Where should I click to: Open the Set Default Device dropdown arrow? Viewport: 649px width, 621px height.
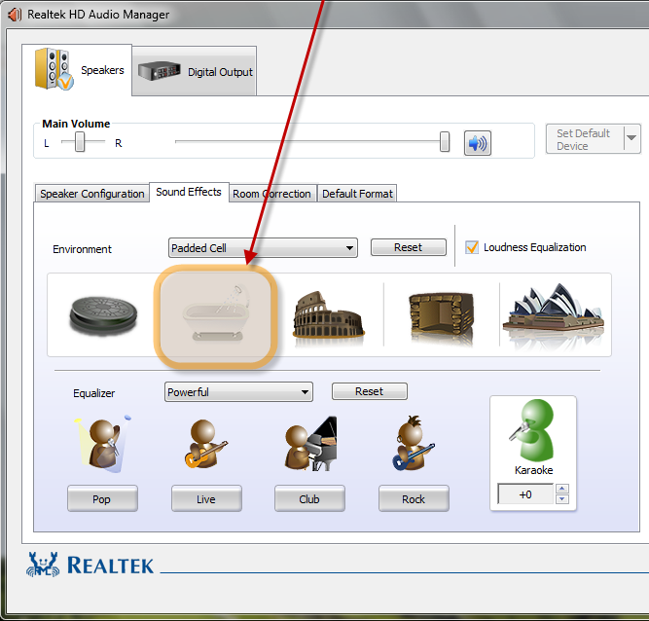pos(631,139)
